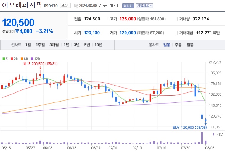Click the 코스피 market badge
The height and width of the screenshot is (151, 225).
click(65, 5)
